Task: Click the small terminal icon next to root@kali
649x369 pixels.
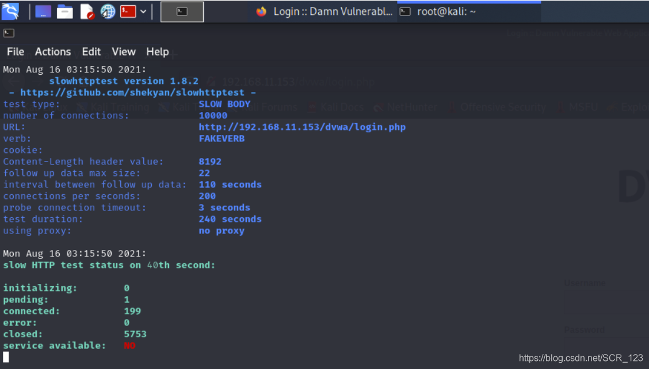Action: click(405, 11)
